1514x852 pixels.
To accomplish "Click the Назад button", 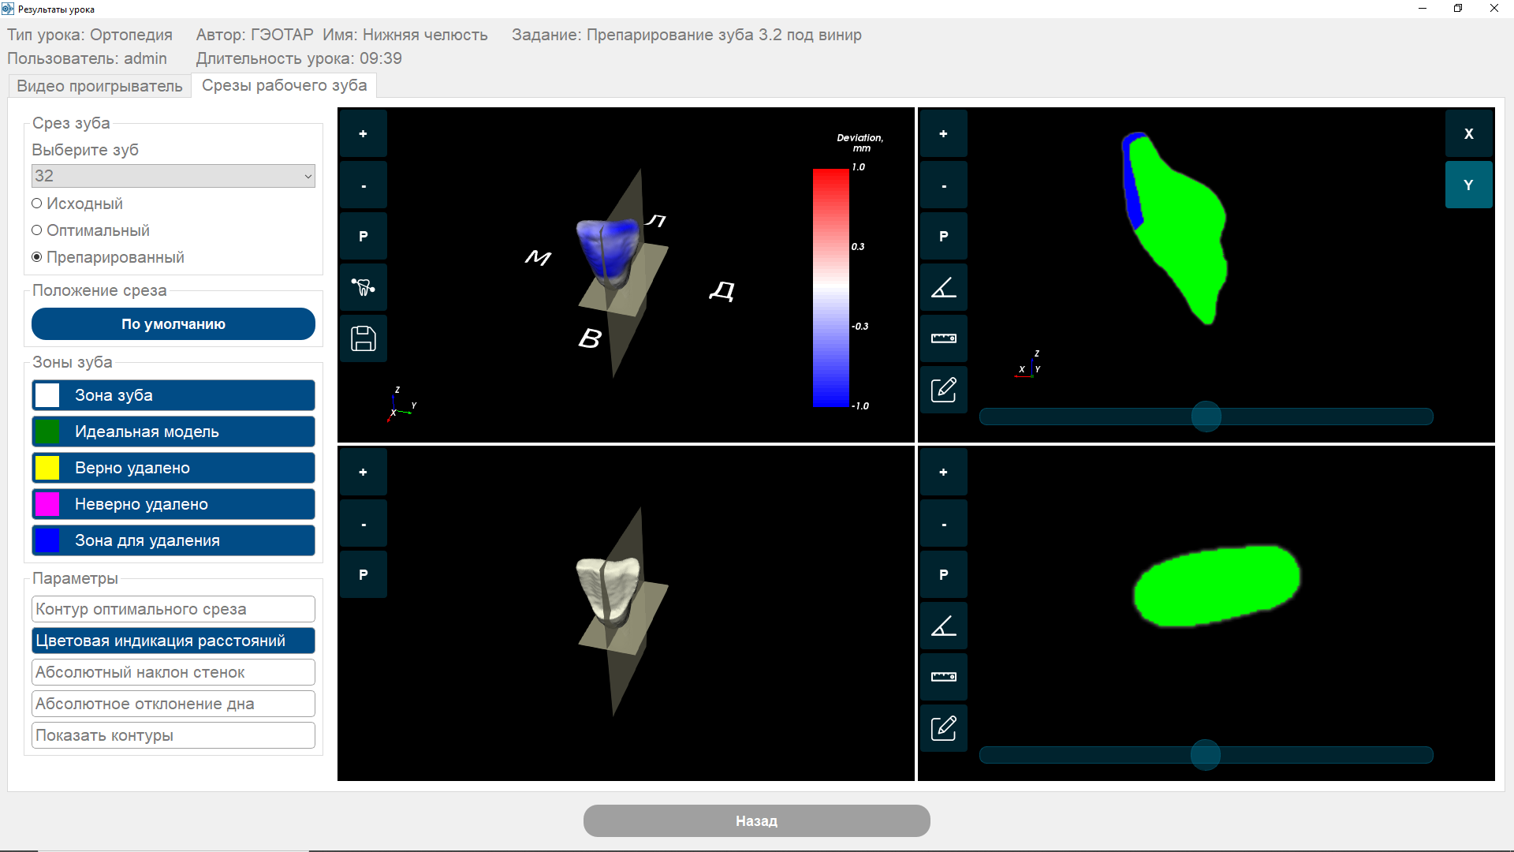I will (756, 820).
